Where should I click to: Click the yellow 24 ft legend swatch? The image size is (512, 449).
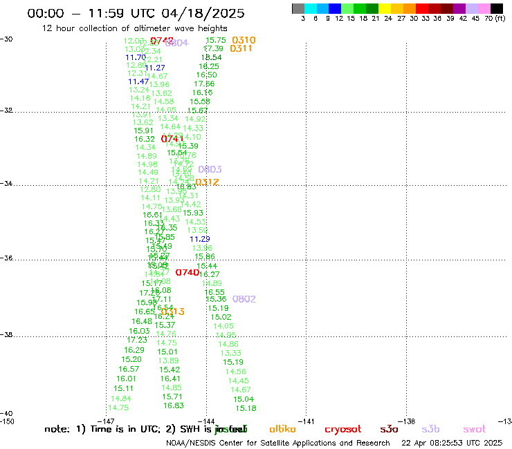coord(385,8)
